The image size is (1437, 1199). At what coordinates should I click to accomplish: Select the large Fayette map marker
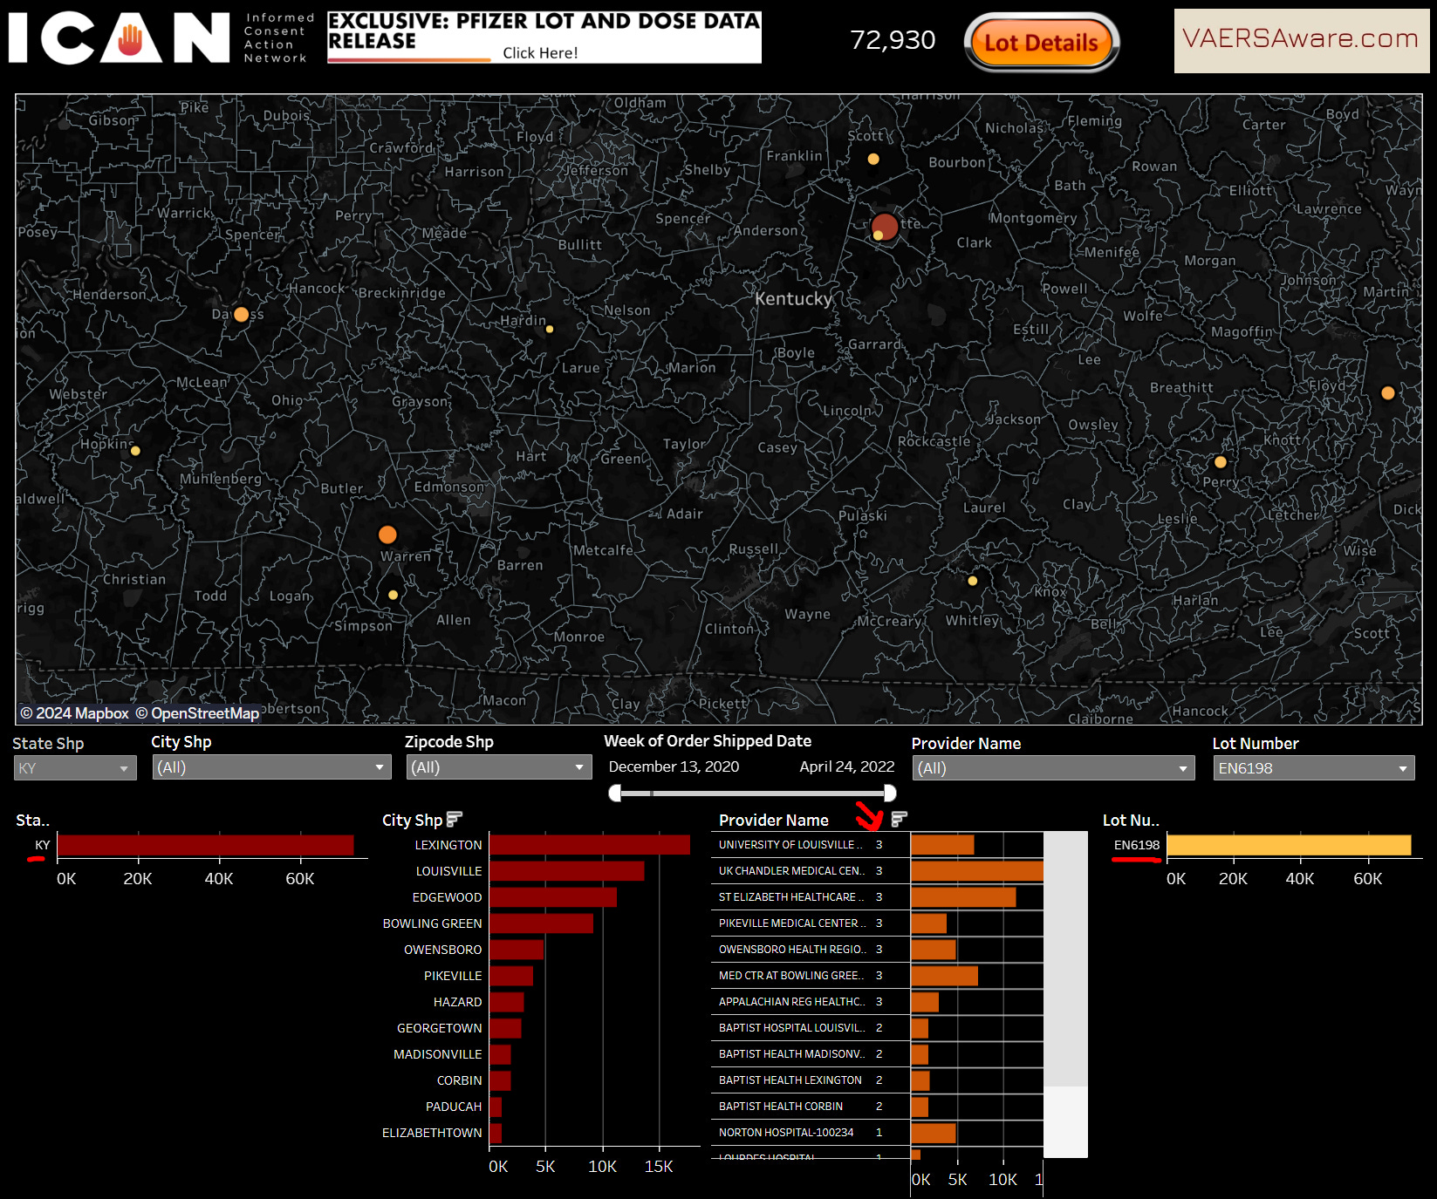point(886,226)
